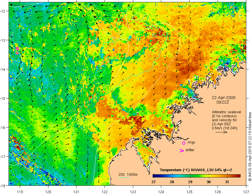Click the '122' longitude axis label

click(105, 192)
